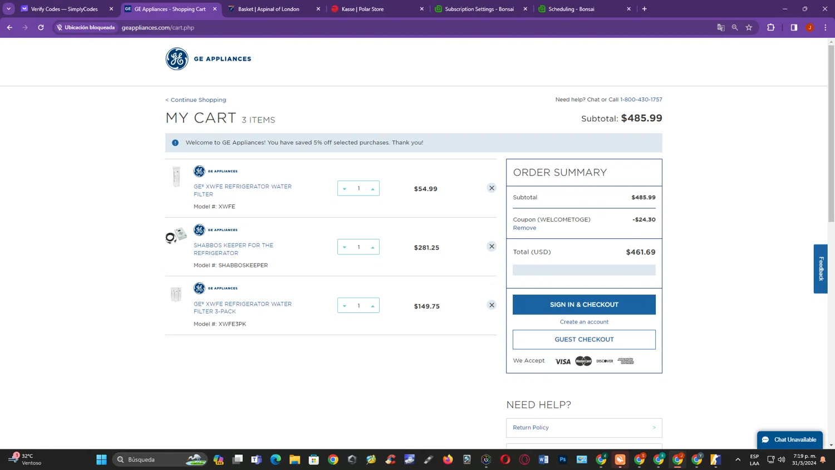Remove the WELCOMETOGE coupon
Screen dimensions: 835x470
tap(524, 228)
